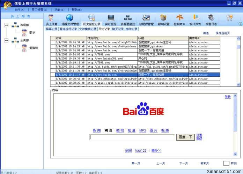Open the 员工设置 menu
This screenshot has width=243, height=174.
(39, 10)
